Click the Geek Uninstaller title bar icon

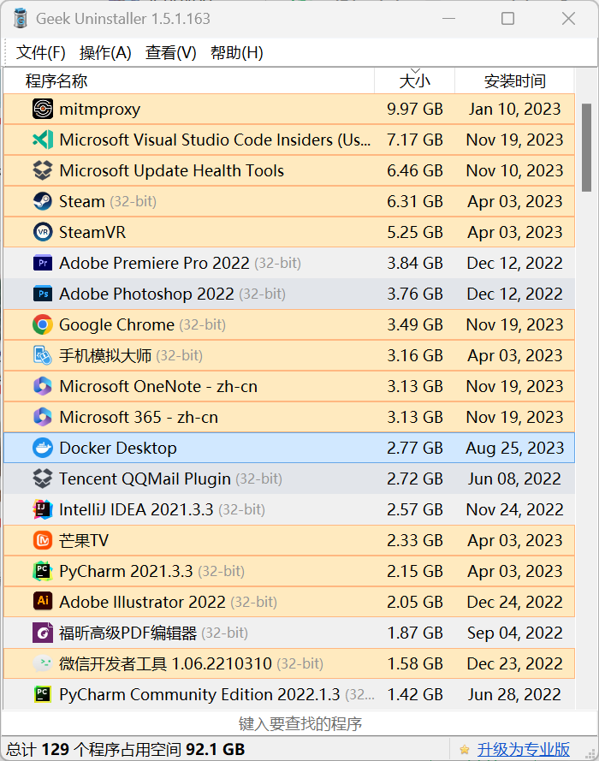pos(21,19)
